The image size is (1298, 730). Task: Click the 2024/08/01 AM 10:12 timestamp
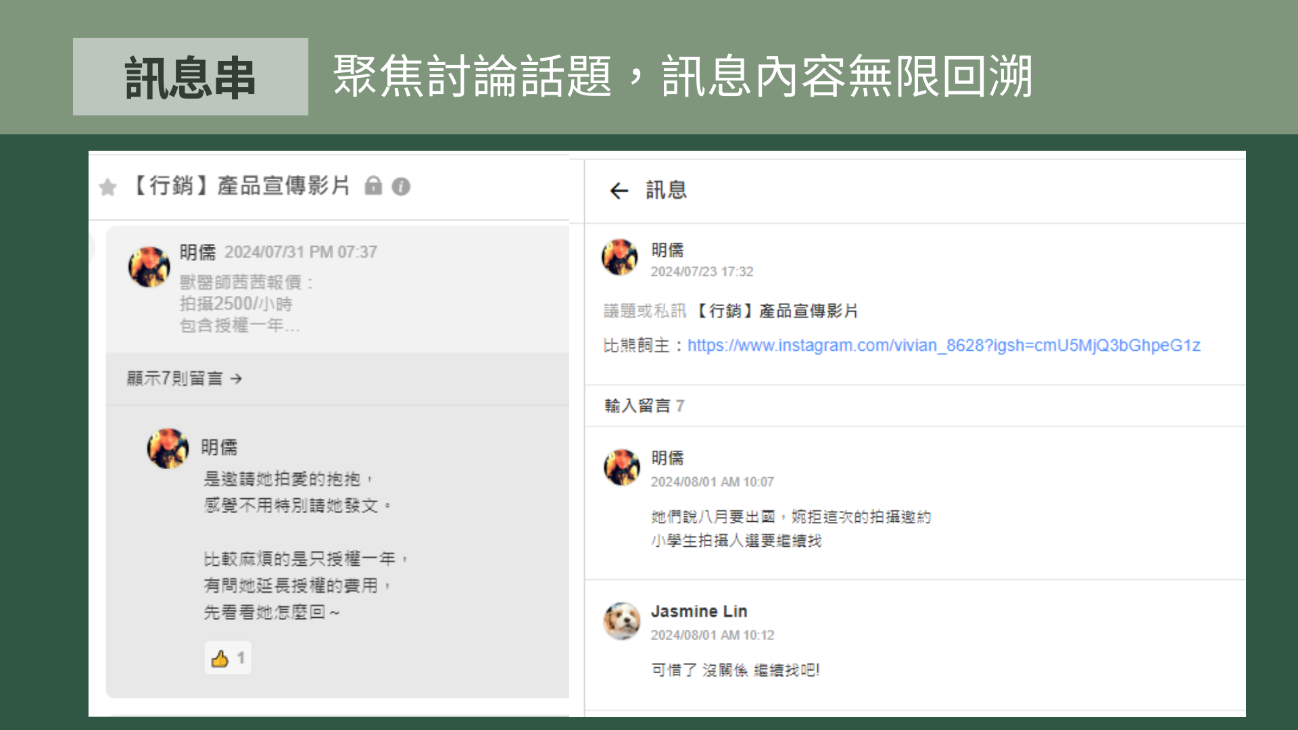(x=712, y=635)
